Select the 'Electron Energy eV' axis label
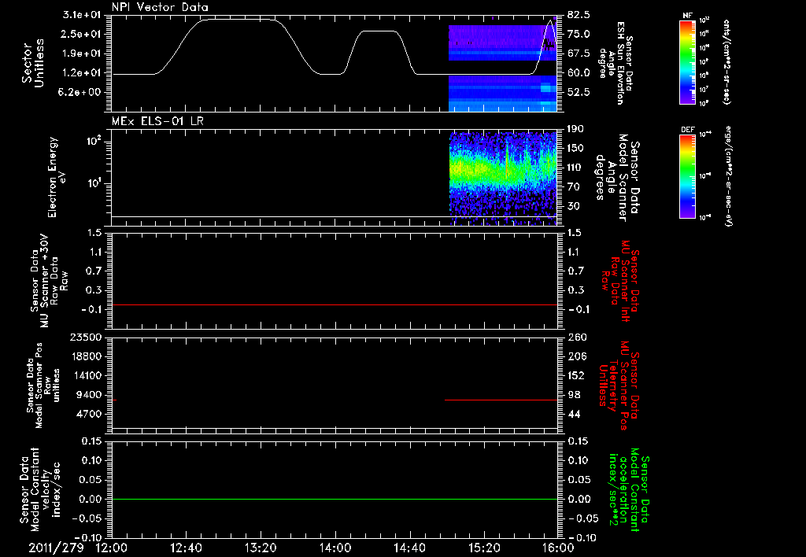 pyautogui.click(x=57, y=177)
